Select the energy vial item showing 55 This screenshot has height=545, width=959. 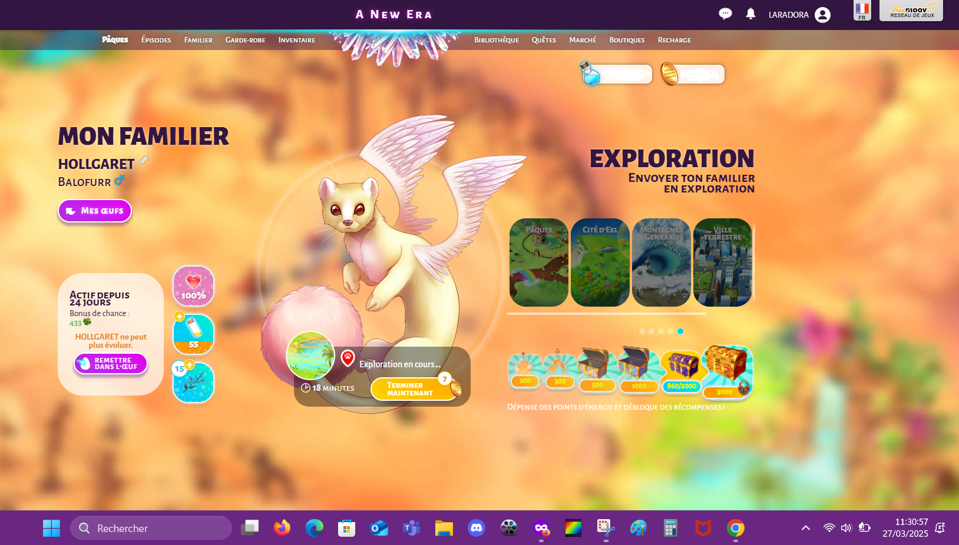194,334
